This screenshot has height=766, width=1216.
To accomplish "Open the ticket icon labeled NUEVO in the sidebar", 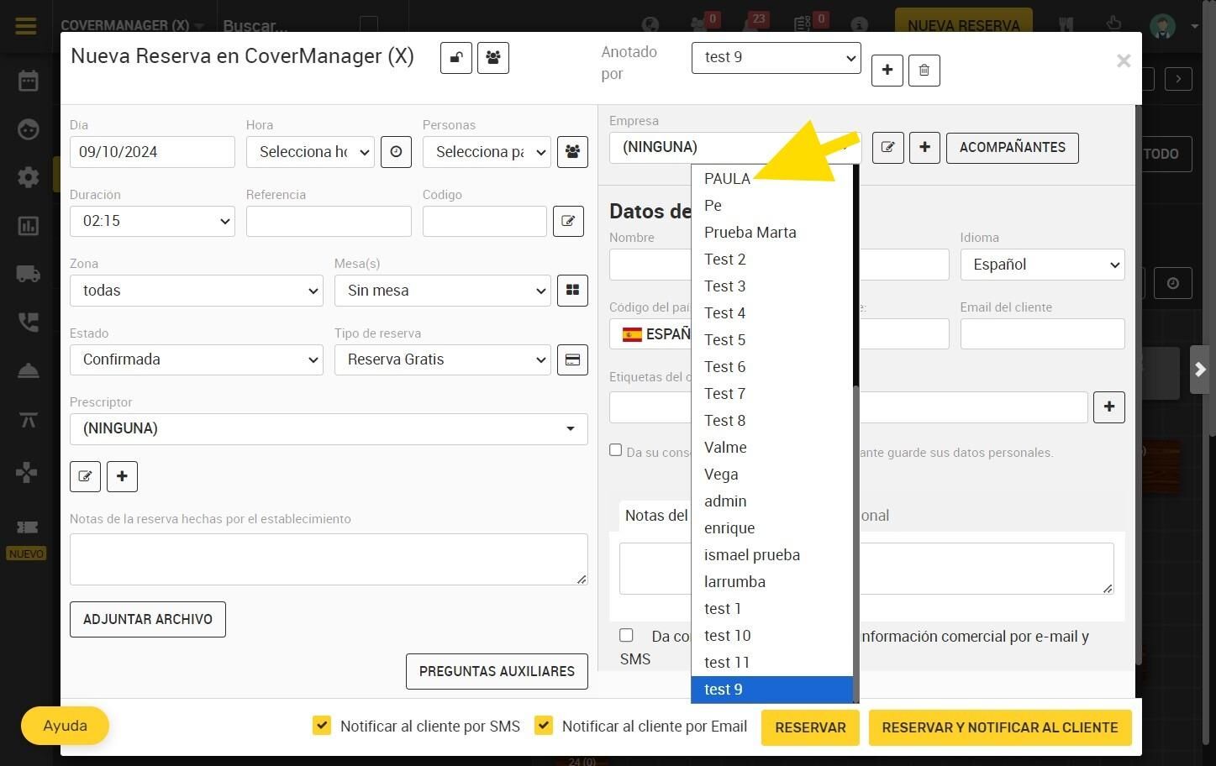I will coord(27,527).
